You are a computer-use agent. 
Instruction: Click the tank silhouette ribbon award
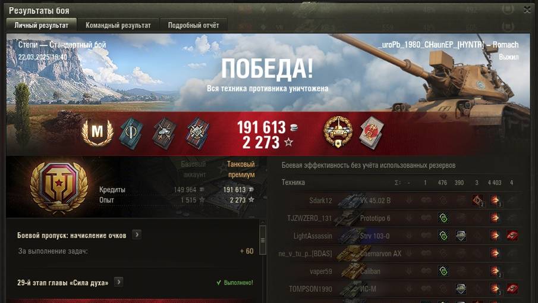[x=164, y=133]
